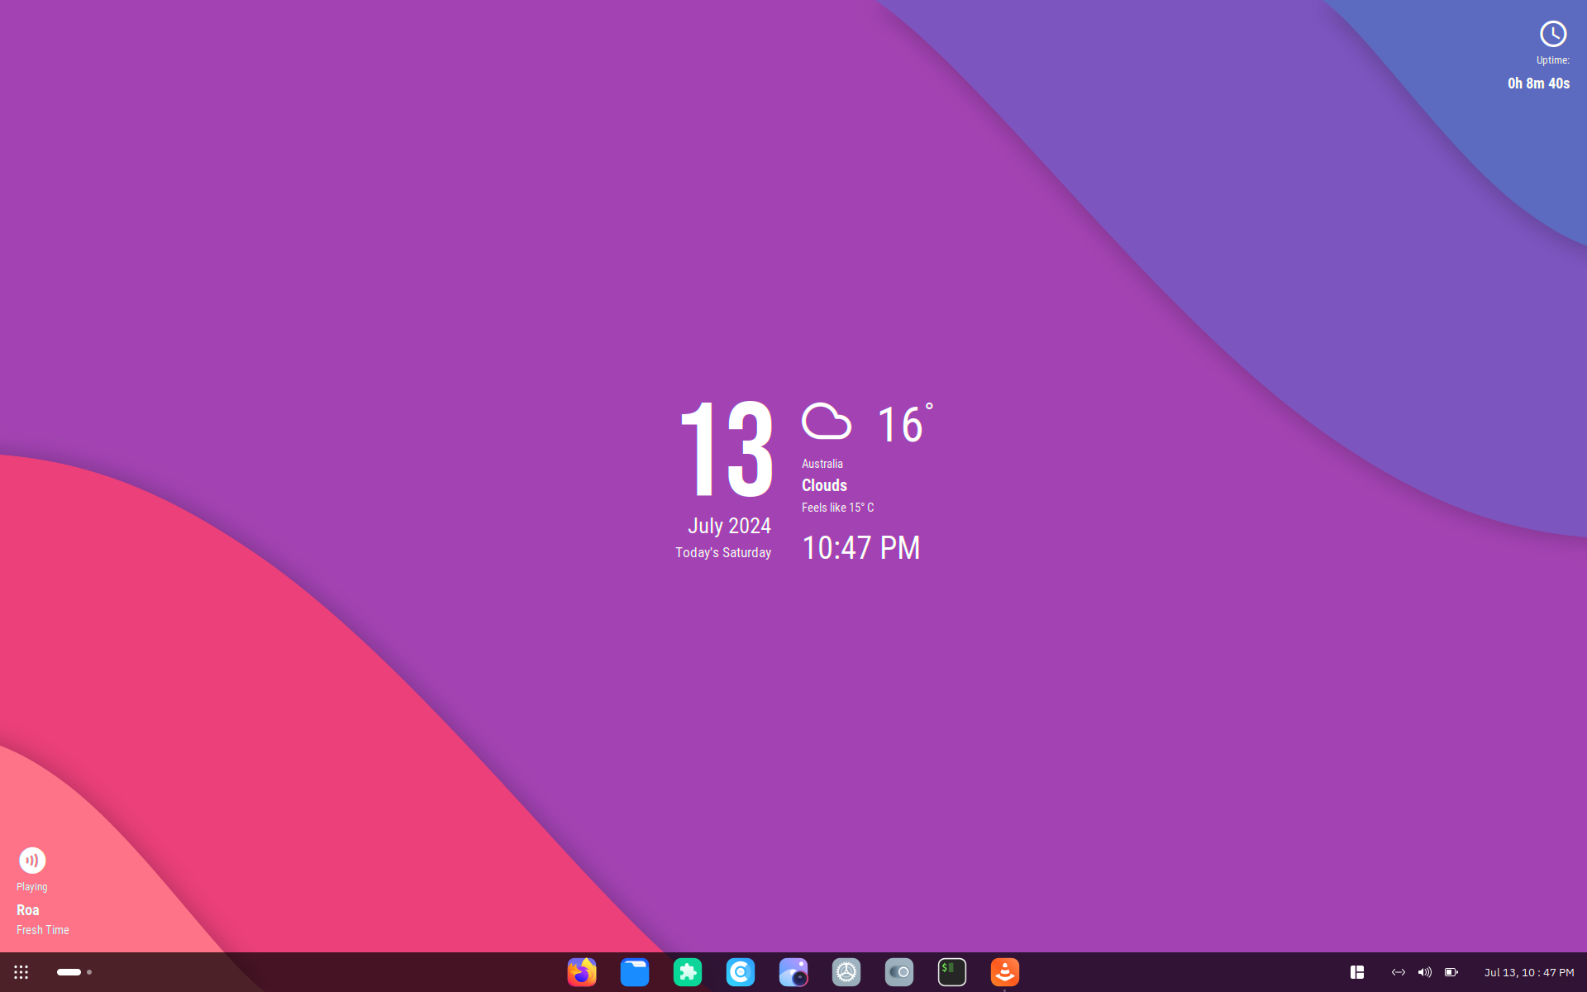Image resolution: width=1587 pixels, height=992 pixels.
Task: Launch the blue C-shaped browser app
Action: [x=741, y=972]
